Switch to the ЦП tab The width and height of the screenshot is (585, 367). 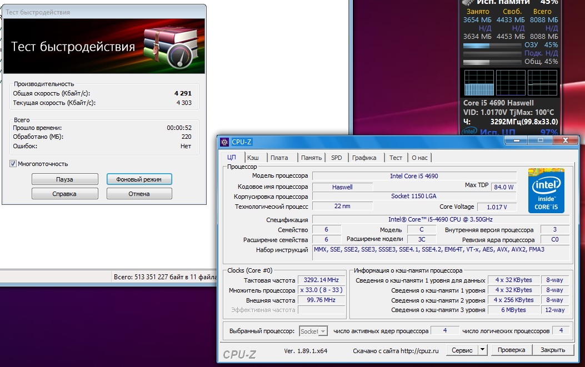(x=232, y=157)
